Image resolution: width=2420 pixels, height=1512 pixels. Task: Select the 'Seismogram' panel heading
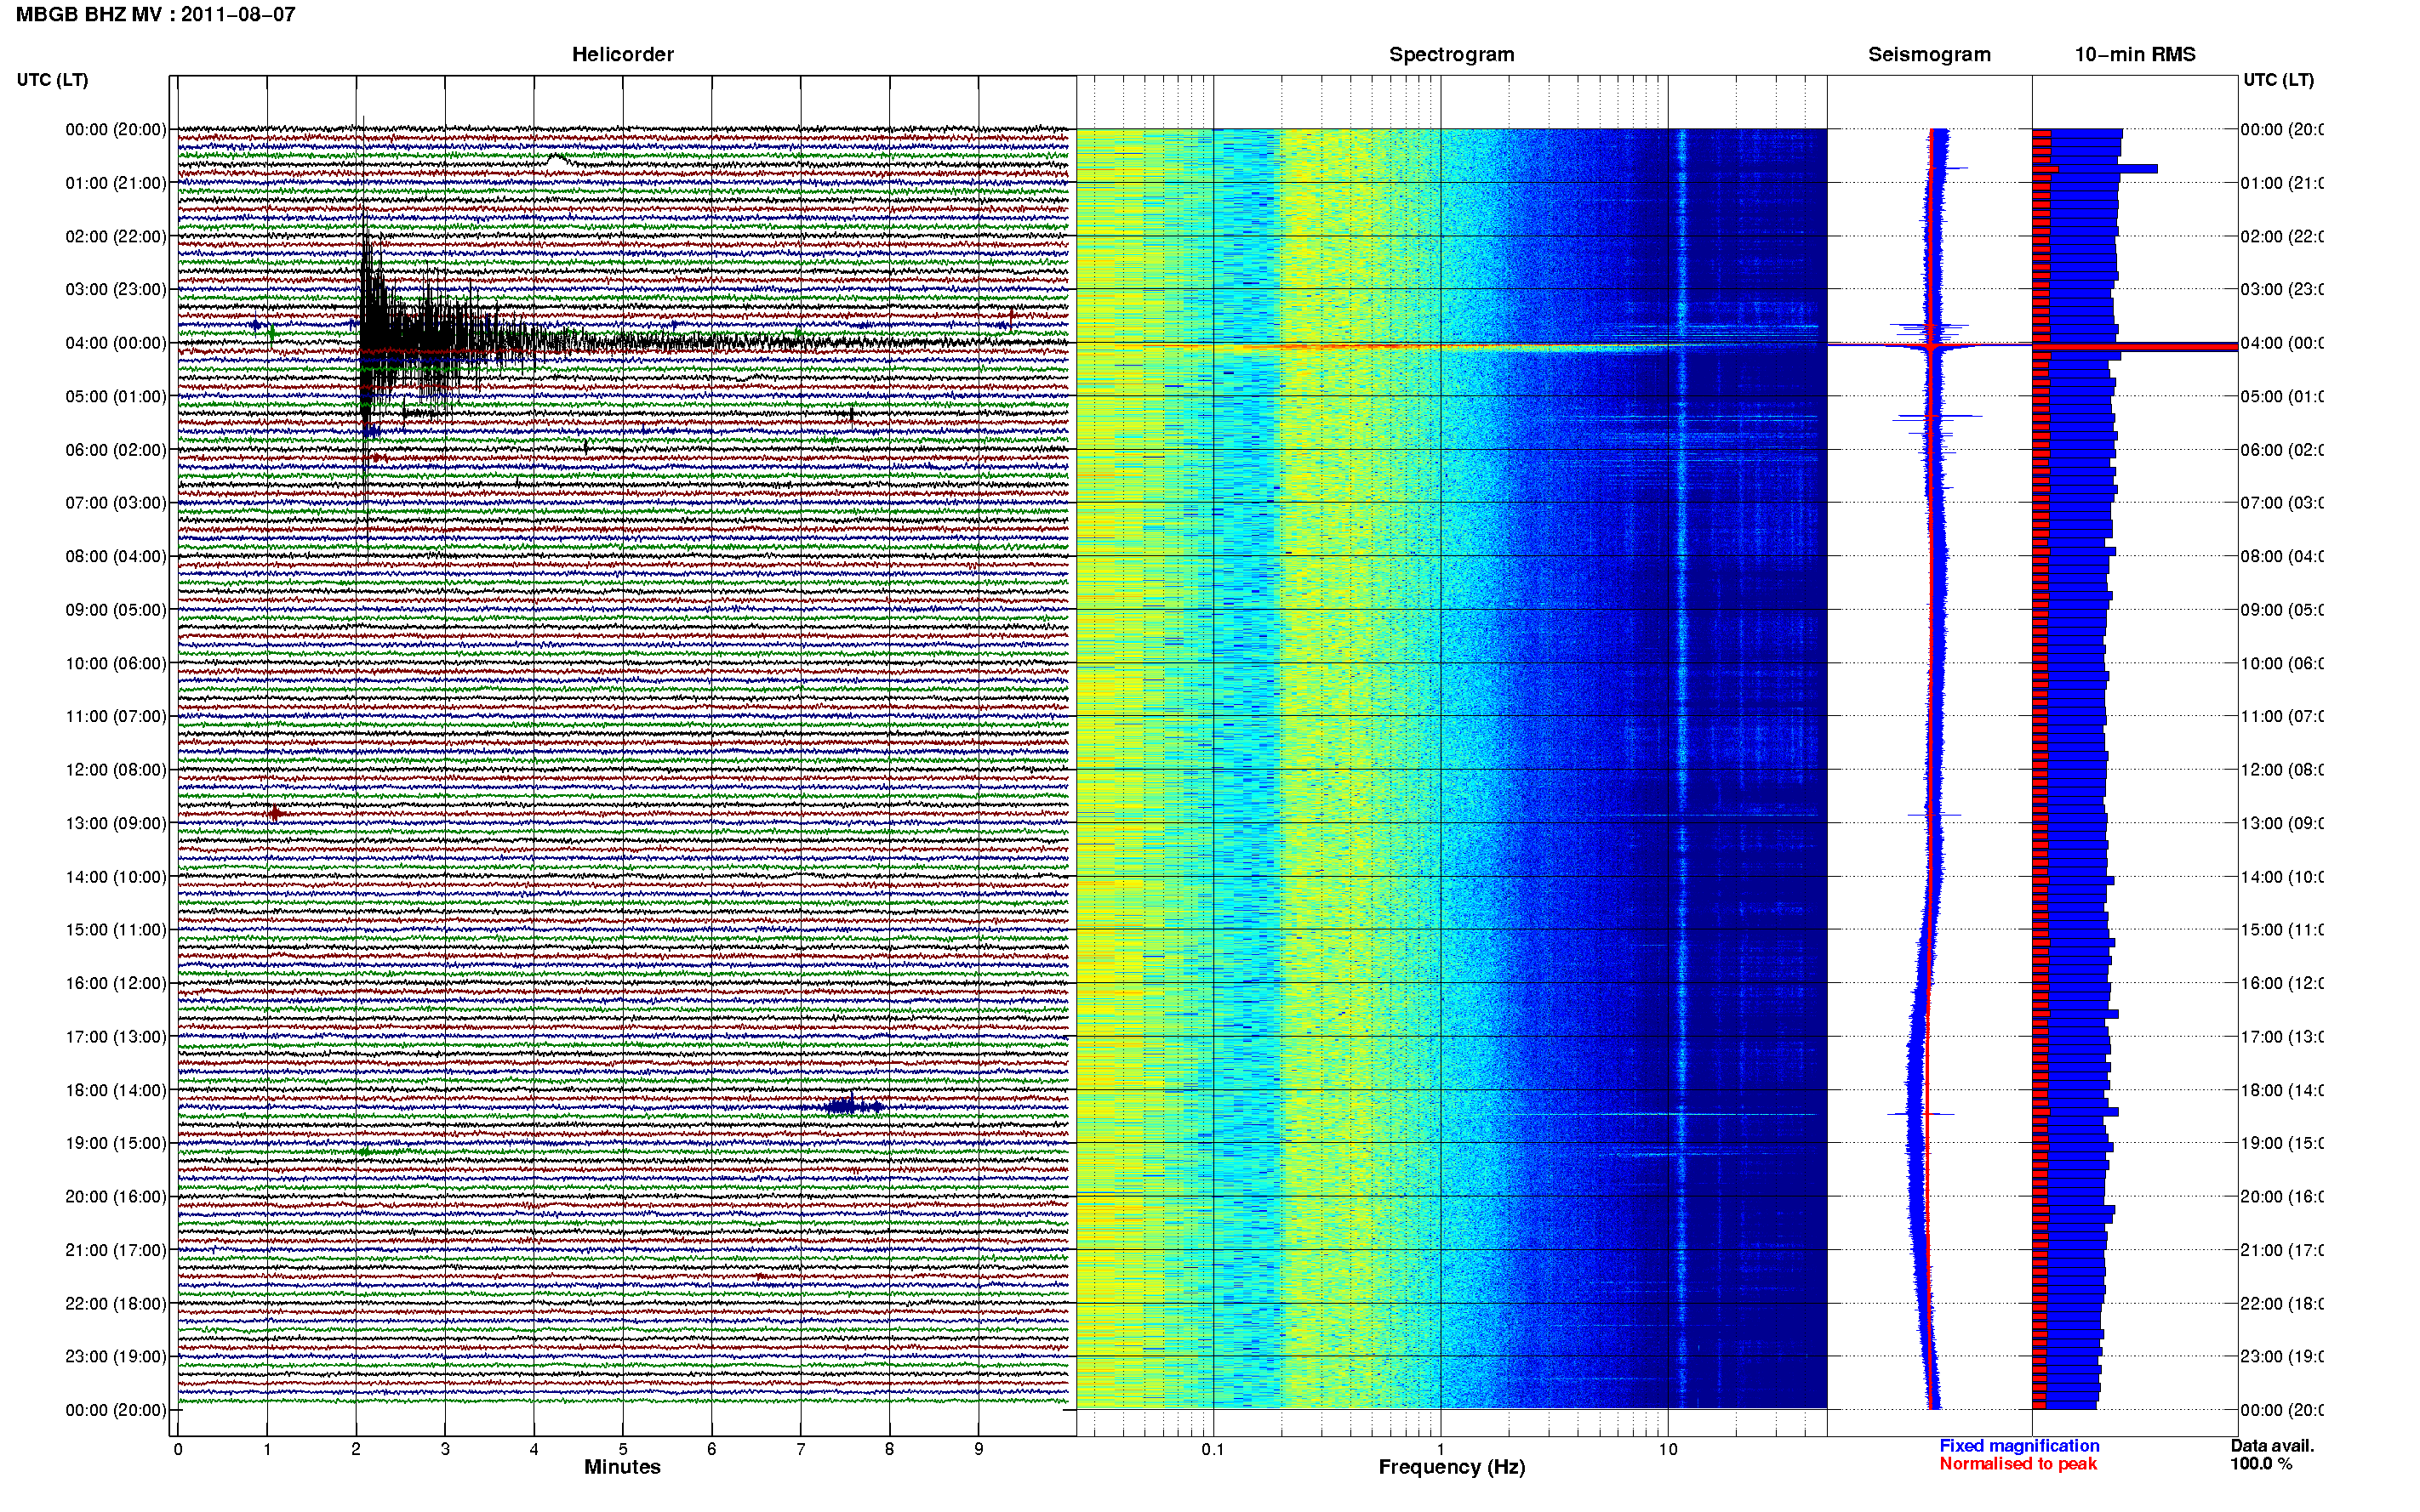click(x=1929, y=54)
